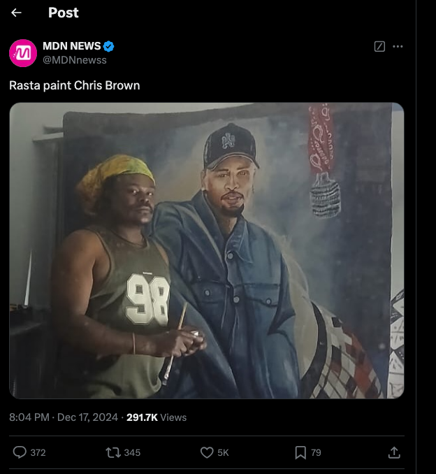Screen dimensions: 436x474
Task: Open the Grok slash icon
Action: (379, 46)
